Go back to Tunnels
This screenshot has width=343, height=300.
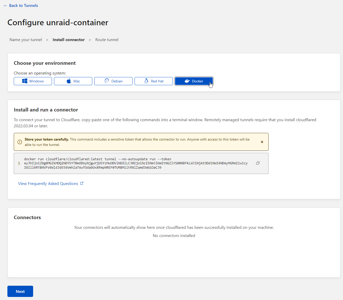pos(21,6)
